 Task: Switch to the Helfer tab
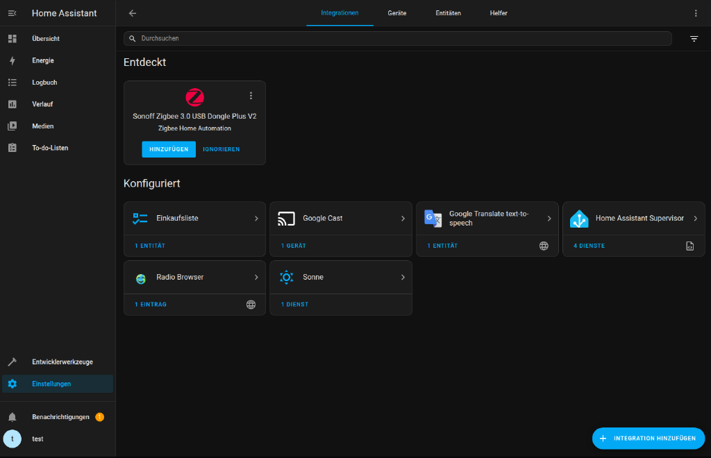(x=499, y=13)
